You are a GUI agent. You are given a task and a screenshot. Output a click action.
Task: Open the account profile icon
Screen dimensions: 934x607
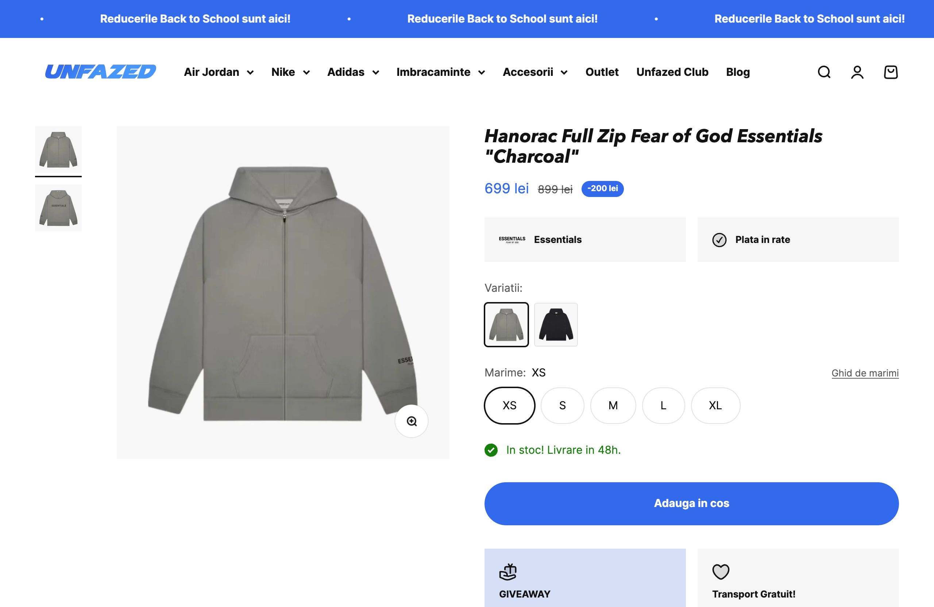click(x=857, y=72)
